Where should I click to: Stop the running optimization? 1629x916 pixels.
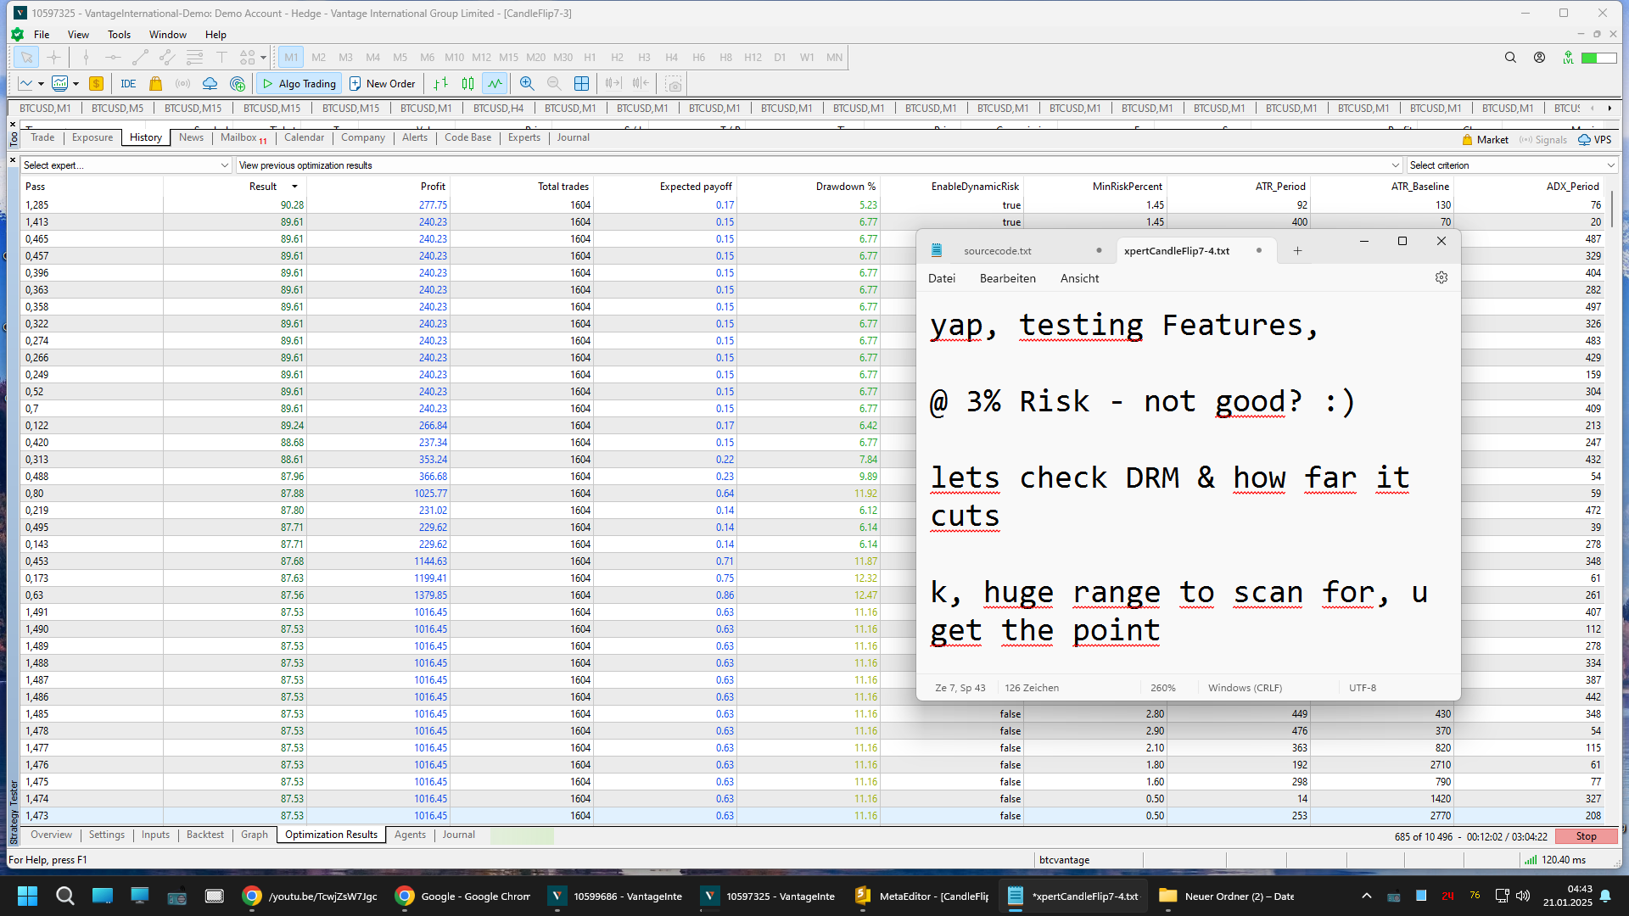(x=1586, y=836)
